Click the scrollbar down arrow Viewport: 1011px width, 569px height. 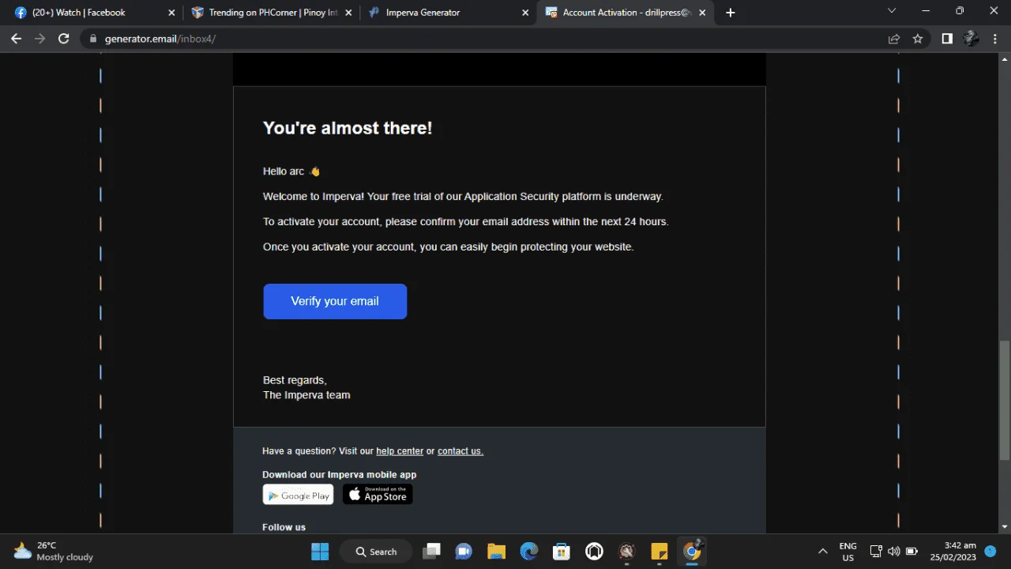pyautogui.click(x=1004, y=526)
